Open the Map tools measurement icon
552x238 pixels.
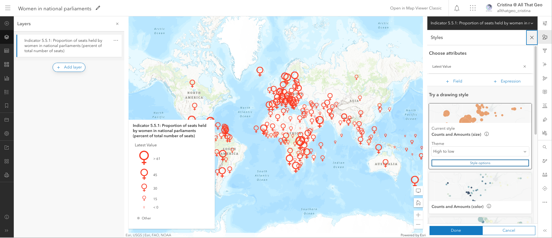click(545, 175)
